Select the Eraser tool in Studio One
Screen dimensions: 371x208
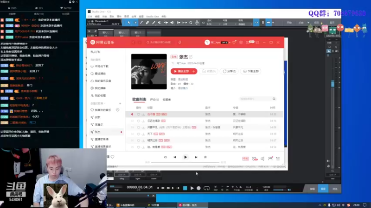click(147, 23)
